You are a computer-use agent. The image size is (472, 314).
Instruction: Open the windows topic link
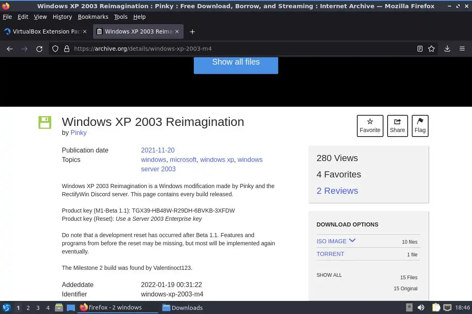coord(154,159)
